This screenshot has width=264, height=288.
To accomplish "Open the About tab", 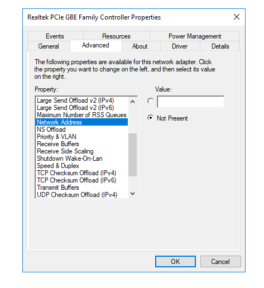I will click(x=140, y=46).
